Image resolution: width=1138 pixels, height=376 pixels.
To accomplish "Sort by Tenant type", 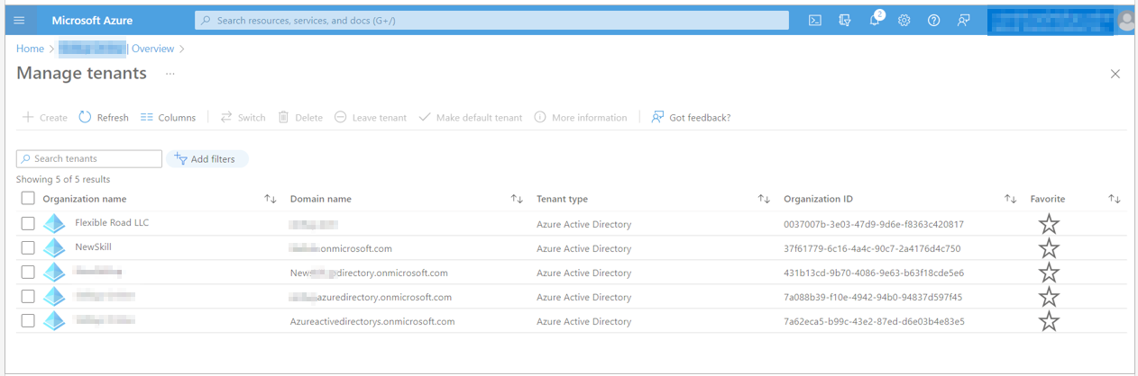I will click(x=764, y=199).
